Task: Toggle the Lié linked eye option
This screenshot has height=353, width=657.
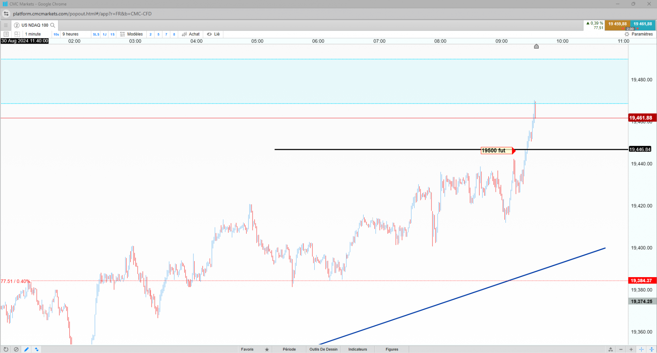Action: 213,34
